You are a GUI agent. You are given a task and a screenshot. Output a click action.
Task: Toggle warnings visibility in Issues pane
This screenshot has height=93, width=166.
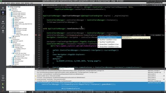pos(56,69)
